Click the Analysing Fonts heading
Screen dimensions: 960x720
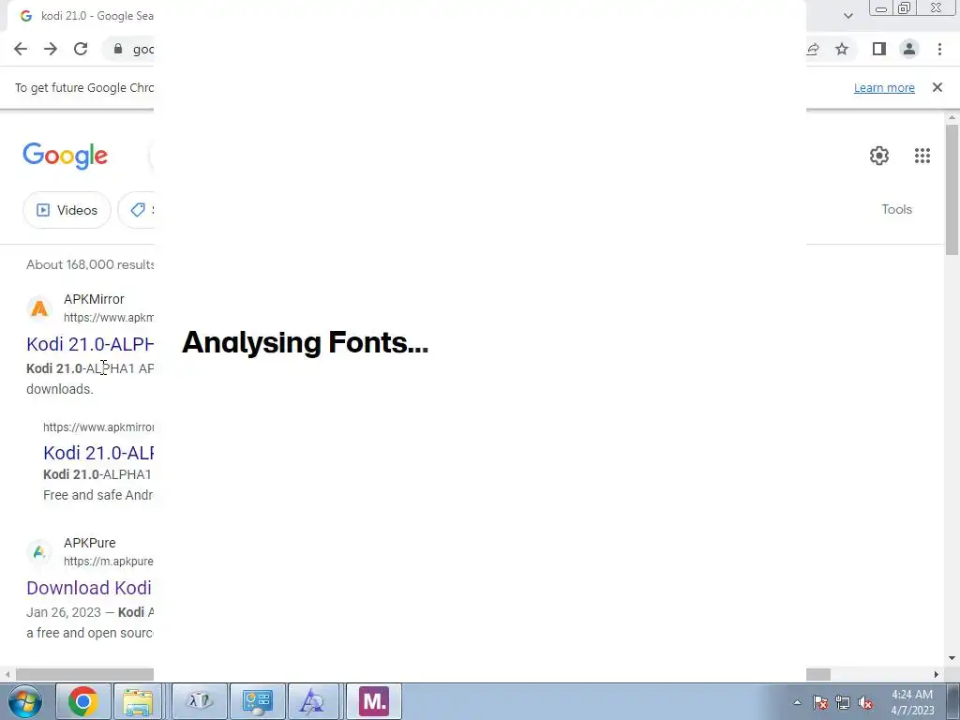pyautogui.click(x=305, y=342)
